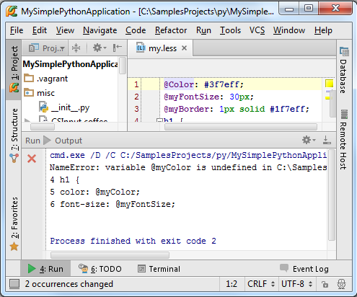Viewport: 357px width, 297px height.
Task: Click the Run output horizontal scrollbar
Action: point(110,254)
